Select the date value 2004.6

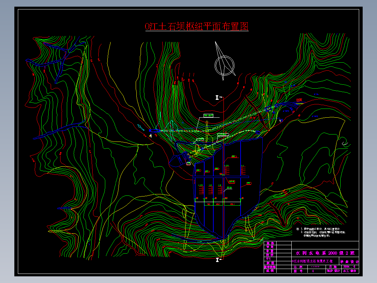(x=349, y=267)
